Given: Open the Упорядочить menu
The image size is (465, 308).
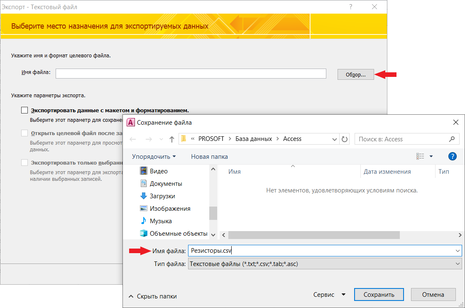Looking at the screenshot, I should [154, 157].
